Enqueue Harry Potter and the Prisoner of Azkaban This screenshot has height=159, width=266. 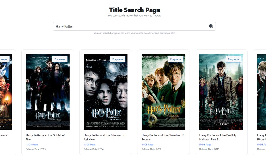click(118, 59)
